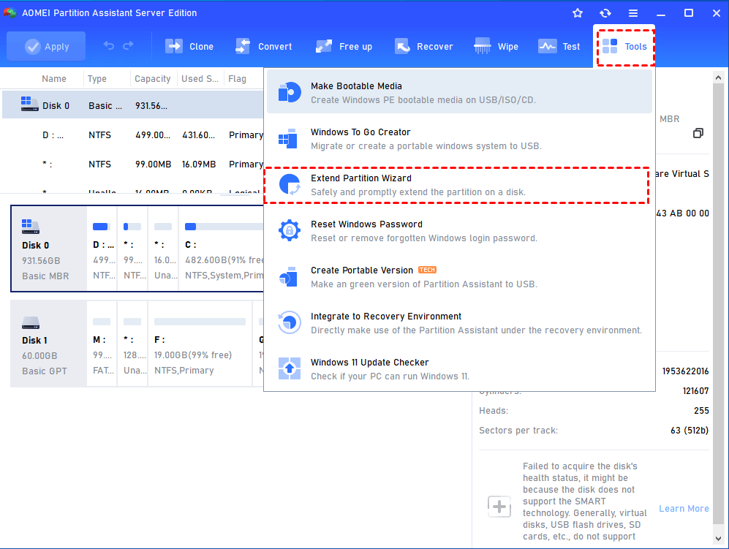Click the Windows 11 Update Checker icon
The height and width of the screenshot is (549, 729).
pyautogui.click(x=289, y=368)
